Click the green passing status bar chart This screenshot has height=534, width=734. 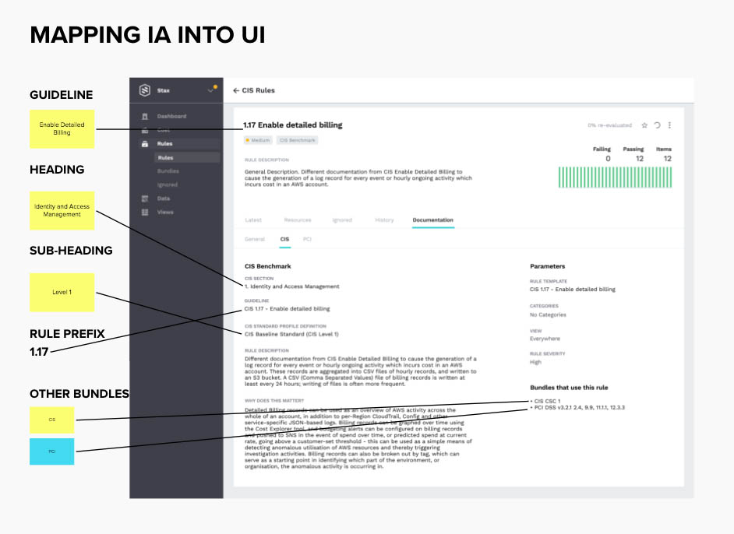tap(615, 177)
